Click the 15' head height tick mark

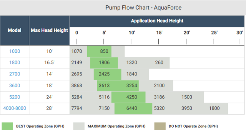[159, 42]
